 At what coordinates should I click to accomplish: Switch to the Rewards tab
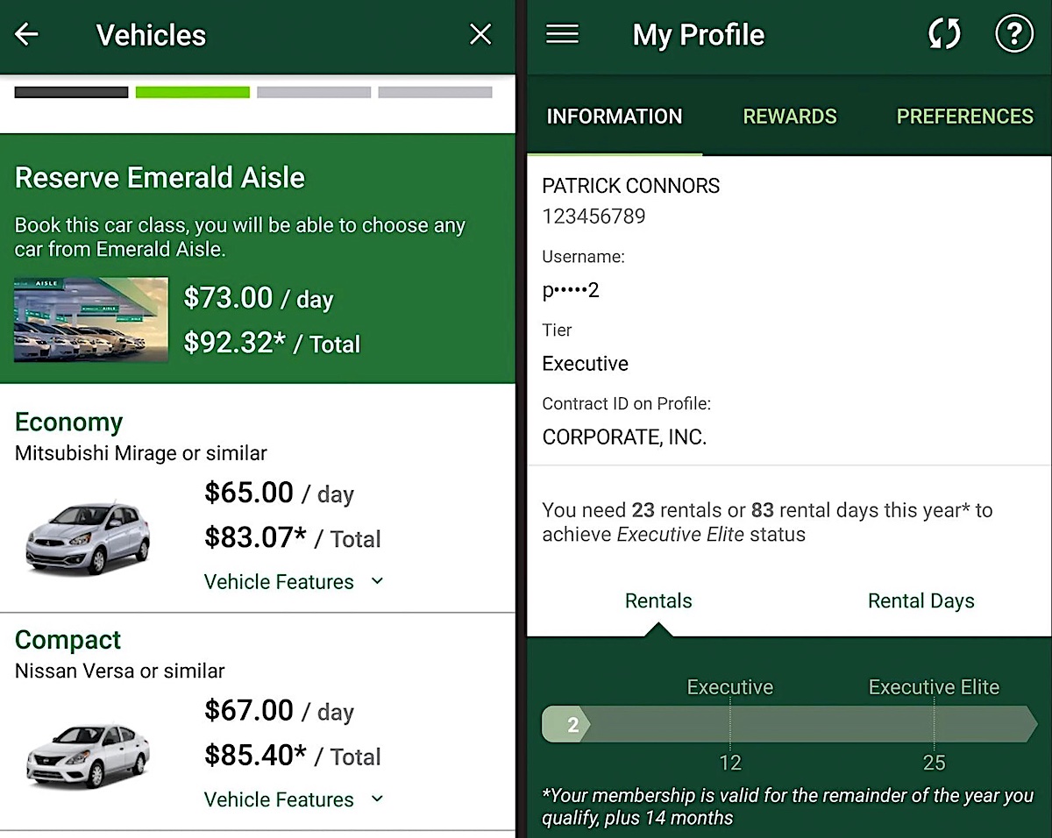(x=790, y=117)
